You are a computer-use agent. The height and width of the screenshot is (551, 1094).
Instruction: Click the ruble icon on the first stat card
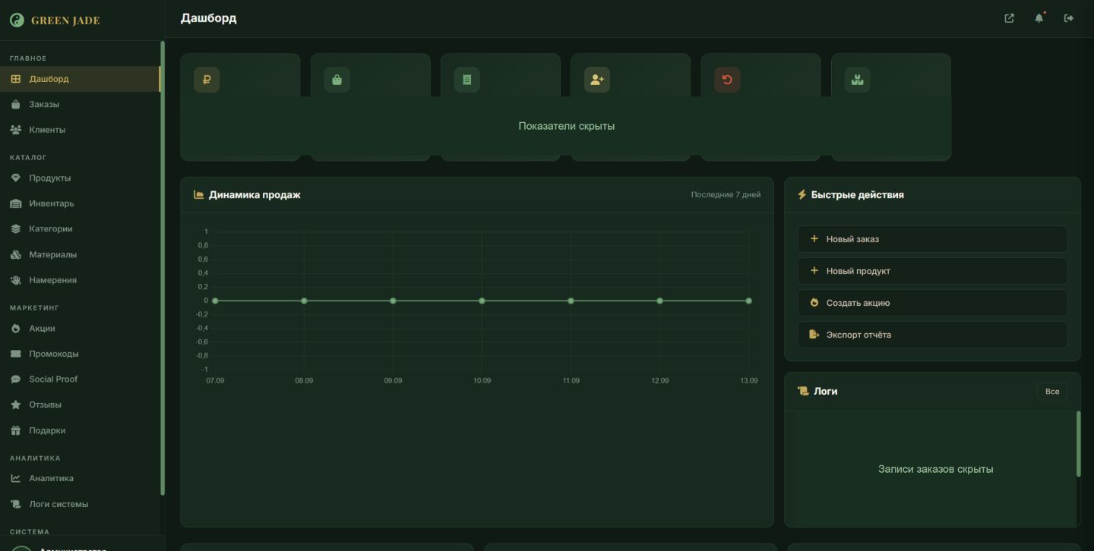[x=207, y=80]
